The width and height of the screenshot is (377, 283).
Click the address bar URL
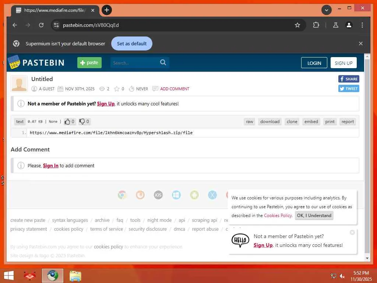click(x=91, y=25)
